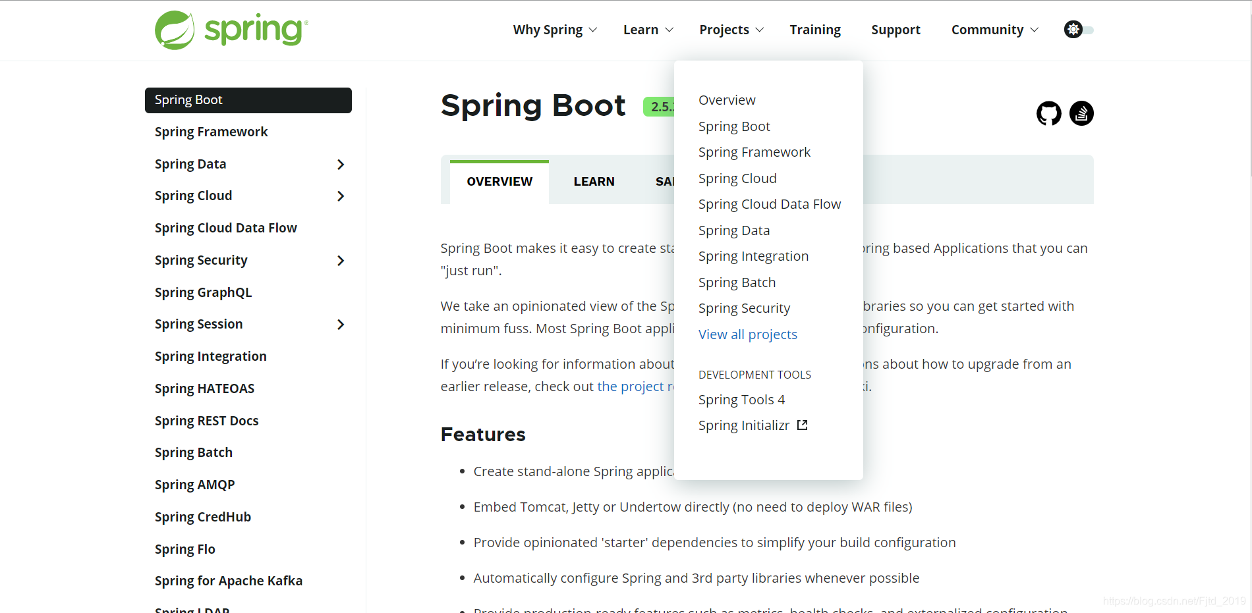Select Spring Security in Projects dropdown

pyautogui.click(x=744, y=308)
